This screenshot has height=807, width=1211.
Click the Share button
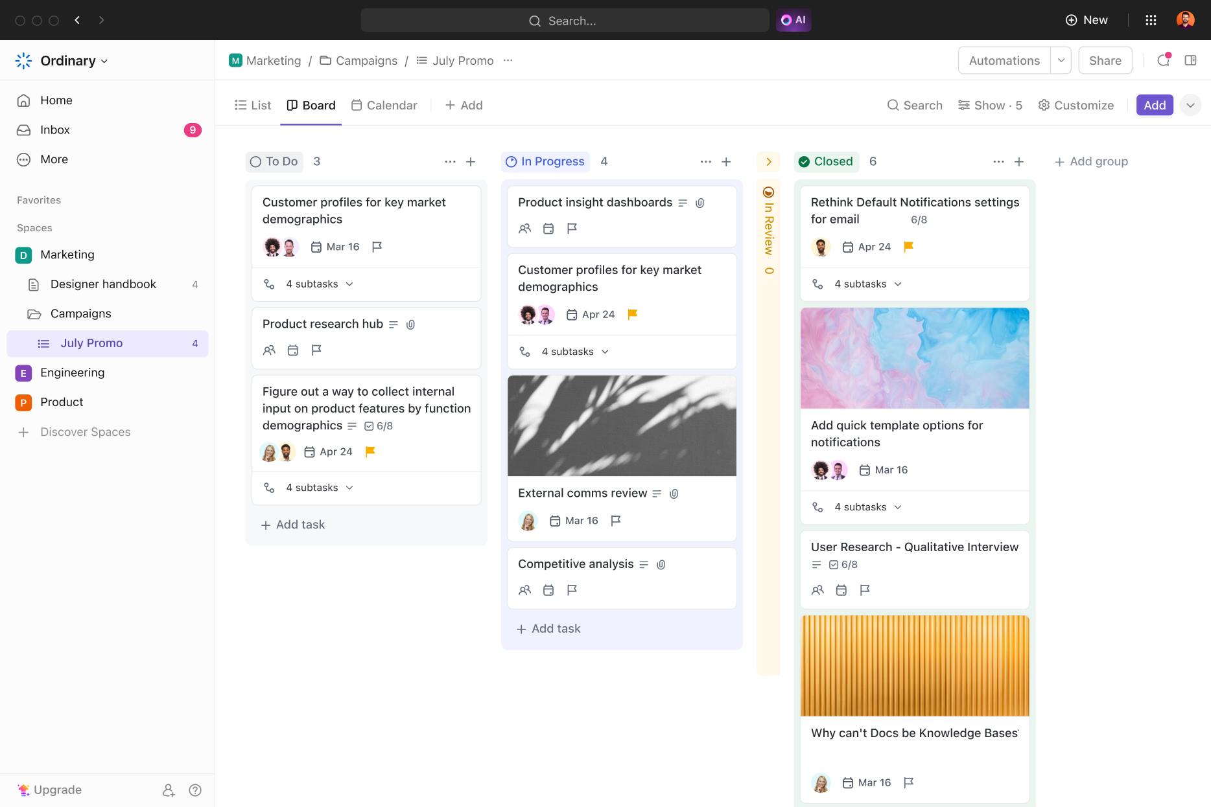tap(1105, 60)
